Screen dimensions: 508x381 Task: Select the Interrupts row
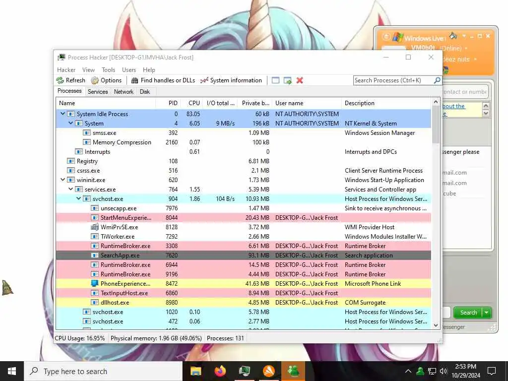pyautogui.click(x=243, y=152)
